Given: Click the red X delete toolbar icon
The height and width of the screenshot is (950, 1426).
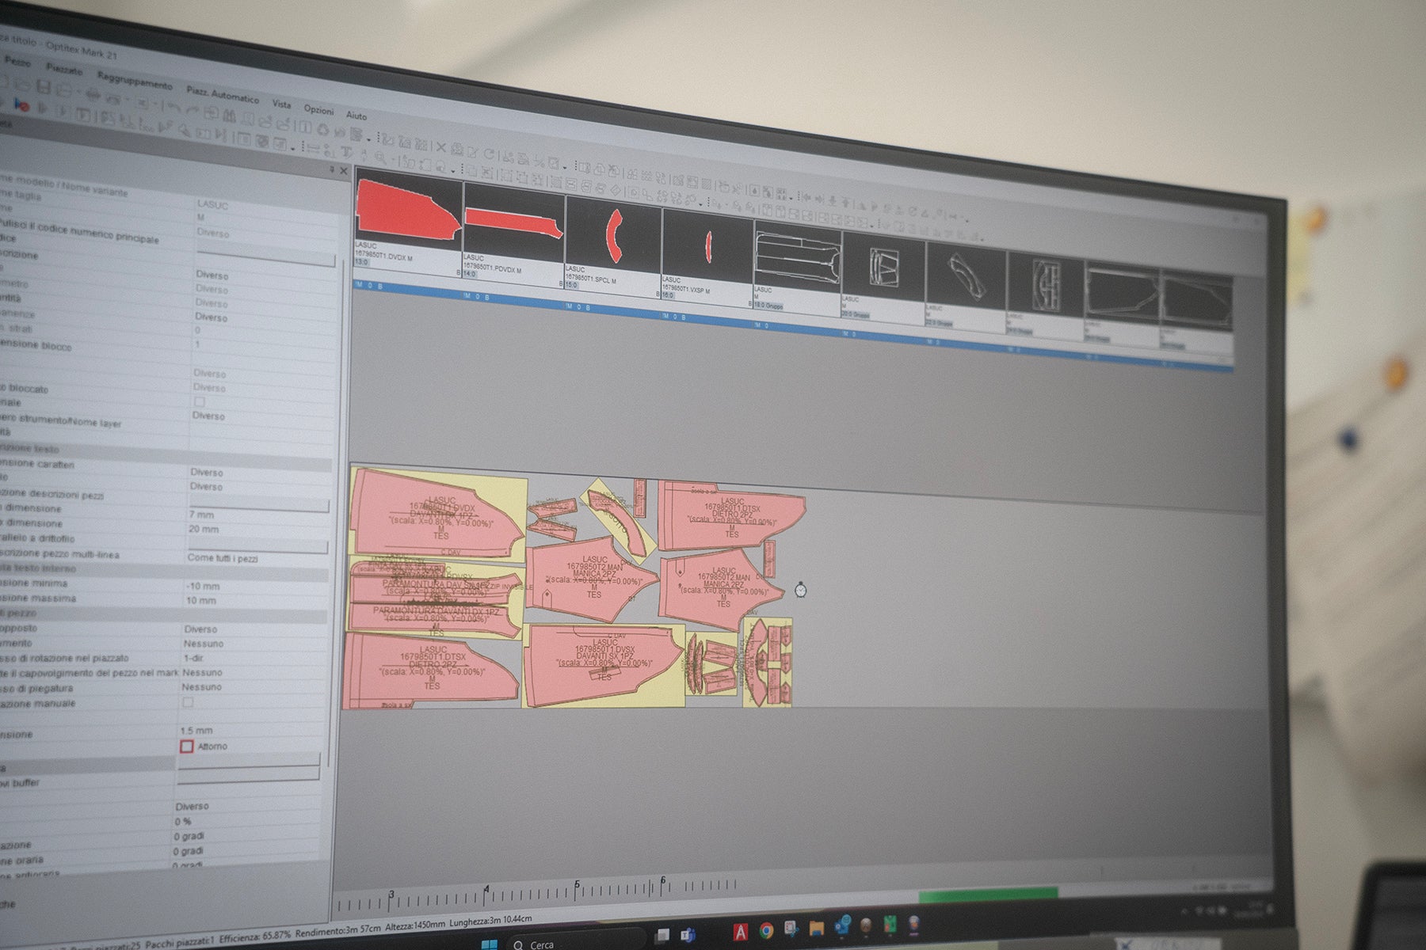Looking at the screenshot, I should 441,148.
